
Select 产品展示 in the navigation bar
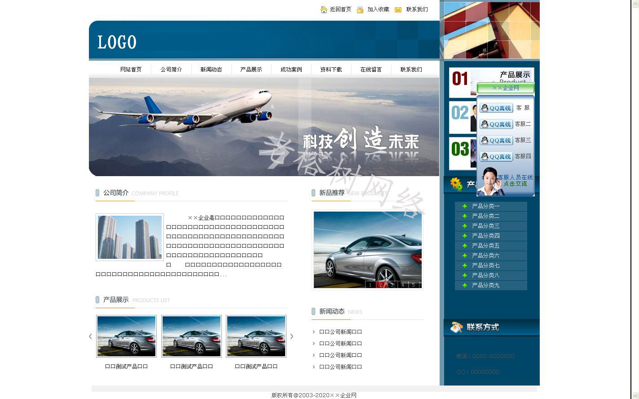251,70
